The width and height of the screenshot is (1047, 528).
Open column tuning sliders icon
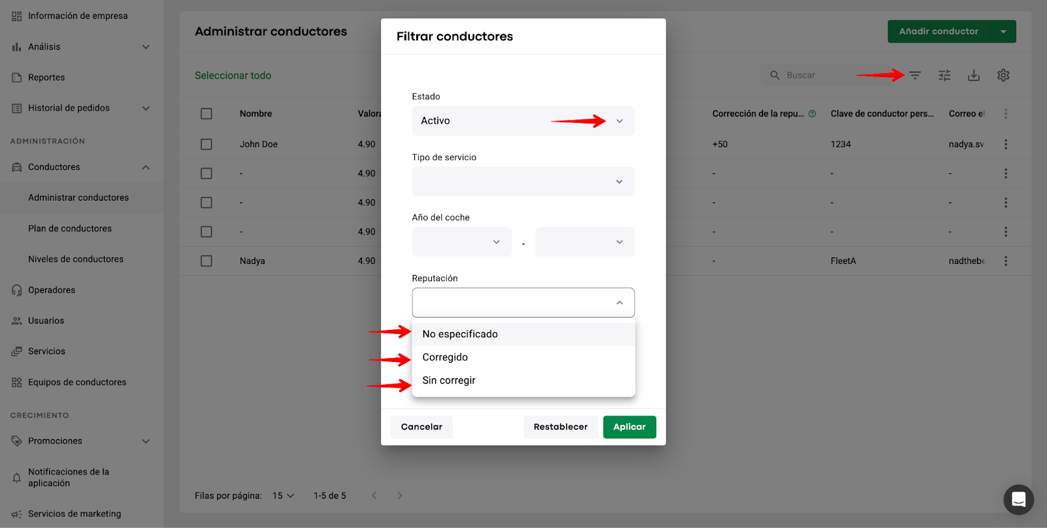[944, 76]
